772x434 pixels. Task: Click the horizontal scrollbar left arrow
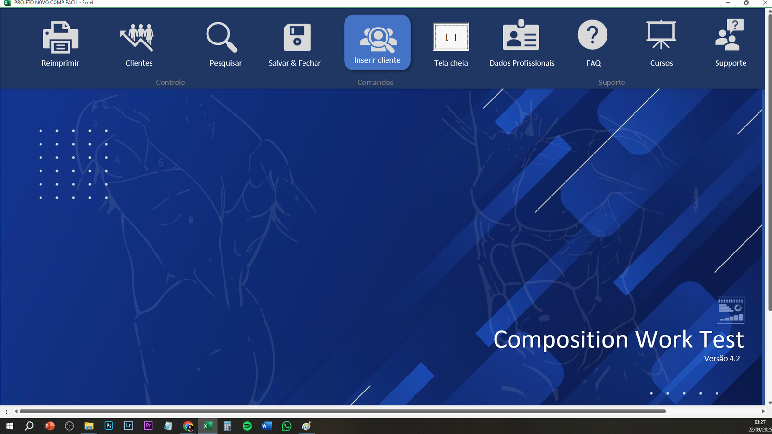pos(16,411)
